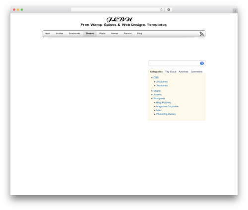Switch to the Tag Cloud tab
The image size is (248, 210).
pyautogui.click(x=171, y=71)
